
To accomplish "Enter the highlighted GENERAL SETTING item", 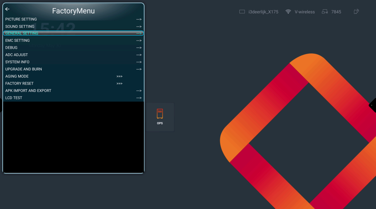I will pyautogui.click(x=22, y=34).
